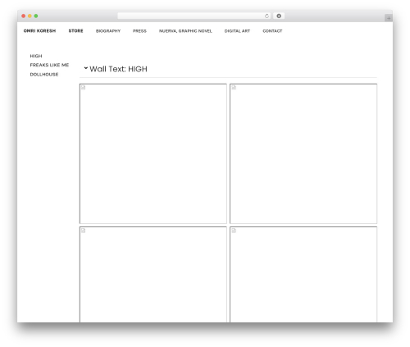Close the browser window with red button
The height and width of the screenshot is (347, 410).
[24, 16]
